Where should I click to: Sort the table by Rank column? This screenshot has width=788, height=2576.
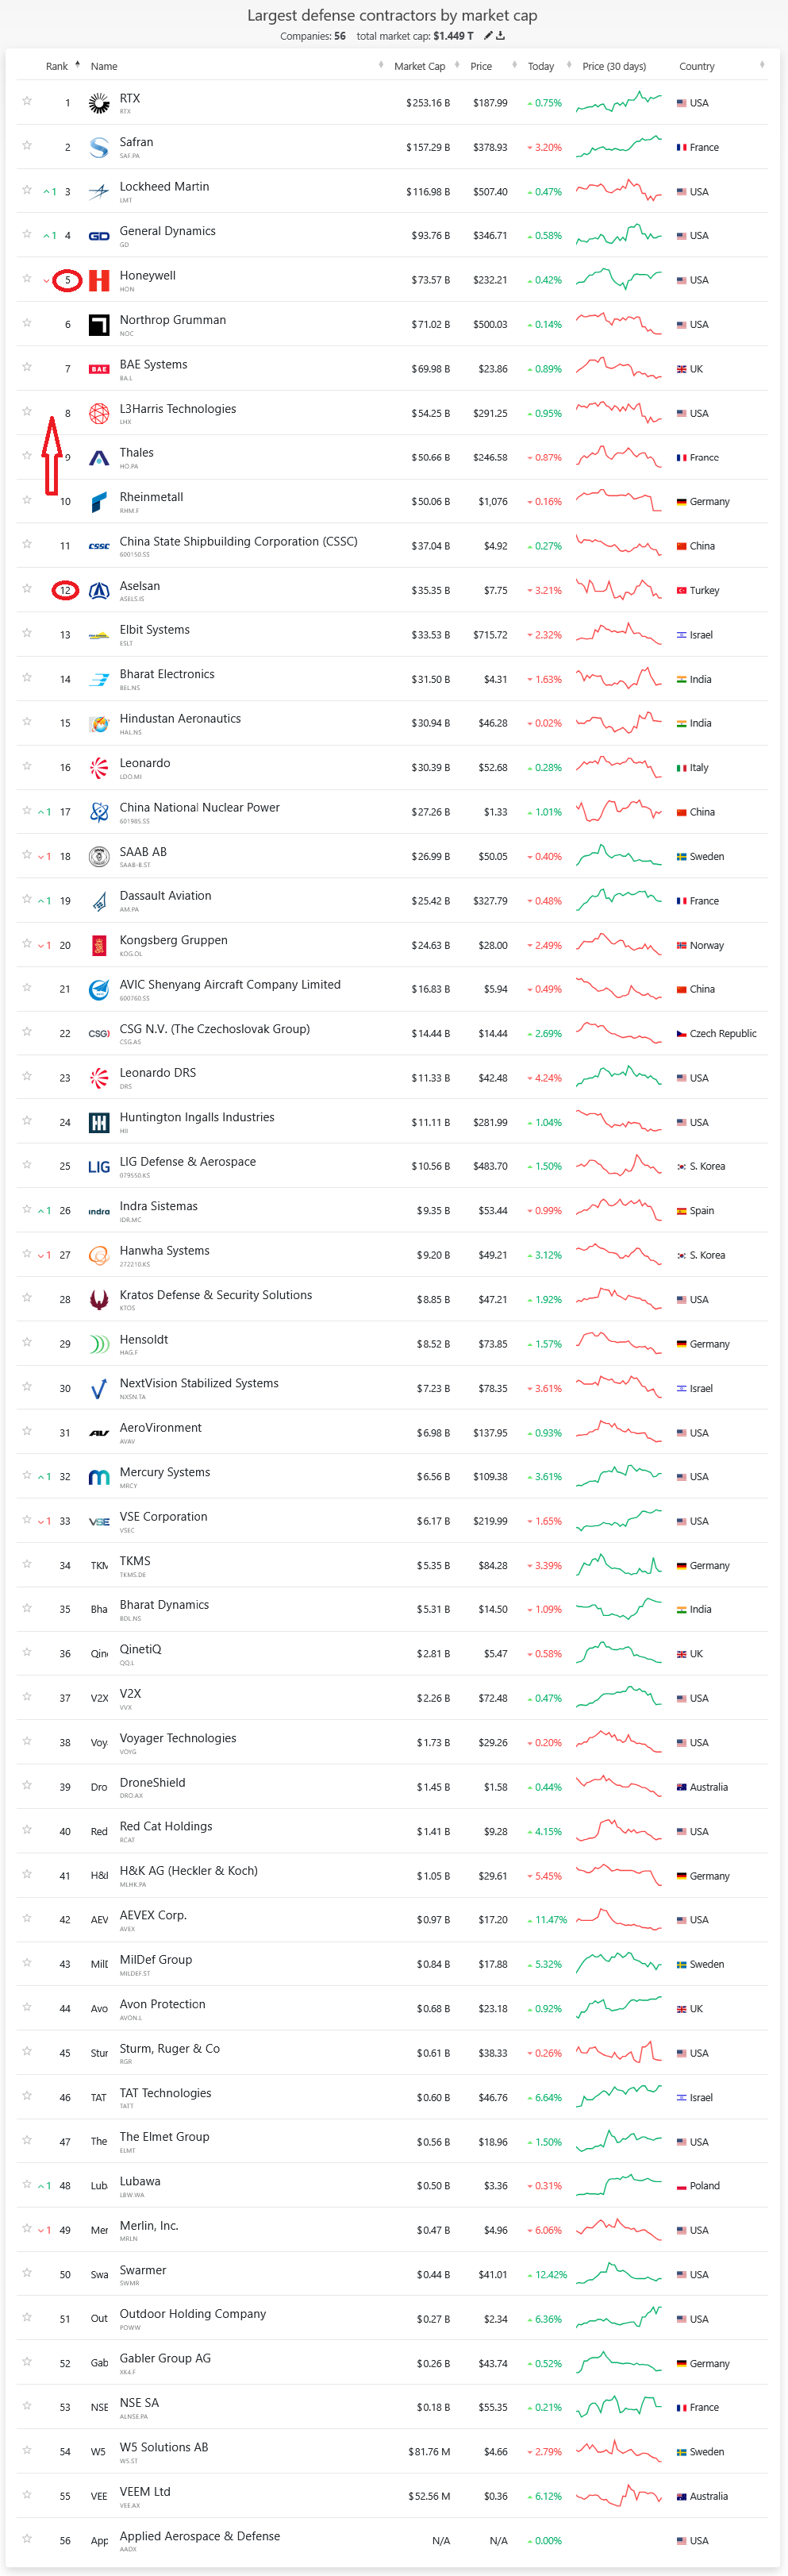(57, 66)
